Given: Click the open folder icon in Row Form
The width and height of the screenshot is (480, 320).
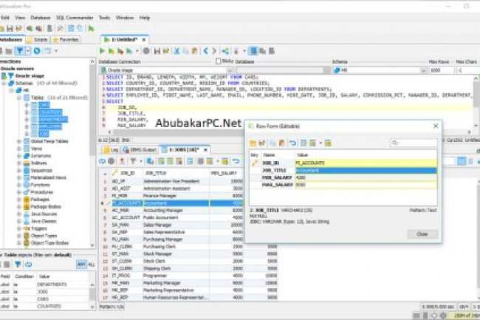Looking at the screenshot, I should click(253, 142).
